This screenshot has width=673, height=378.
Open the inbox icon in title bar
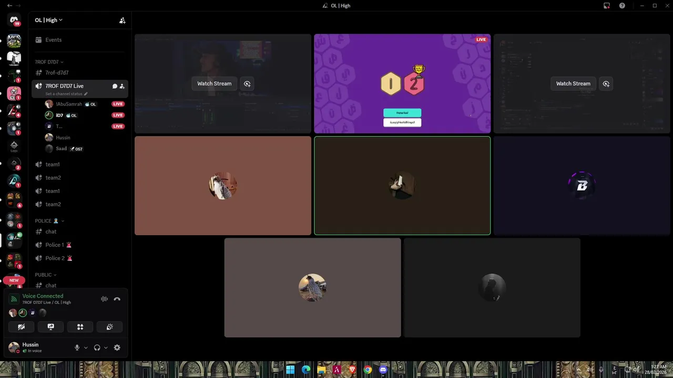(x=607, y=5)
